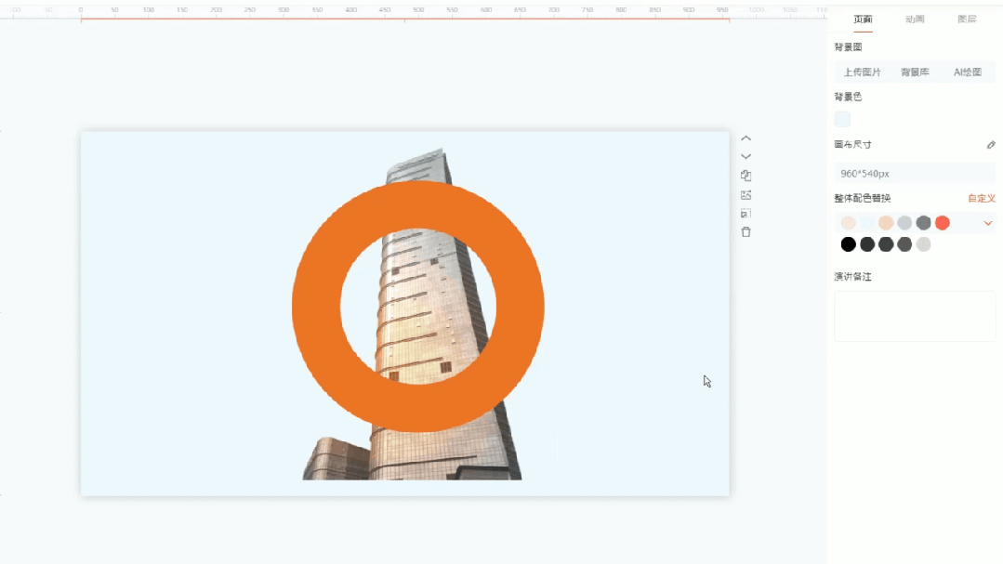Click the AI绘图 button
Screen dimensions: 1003x564
point(968,72)
